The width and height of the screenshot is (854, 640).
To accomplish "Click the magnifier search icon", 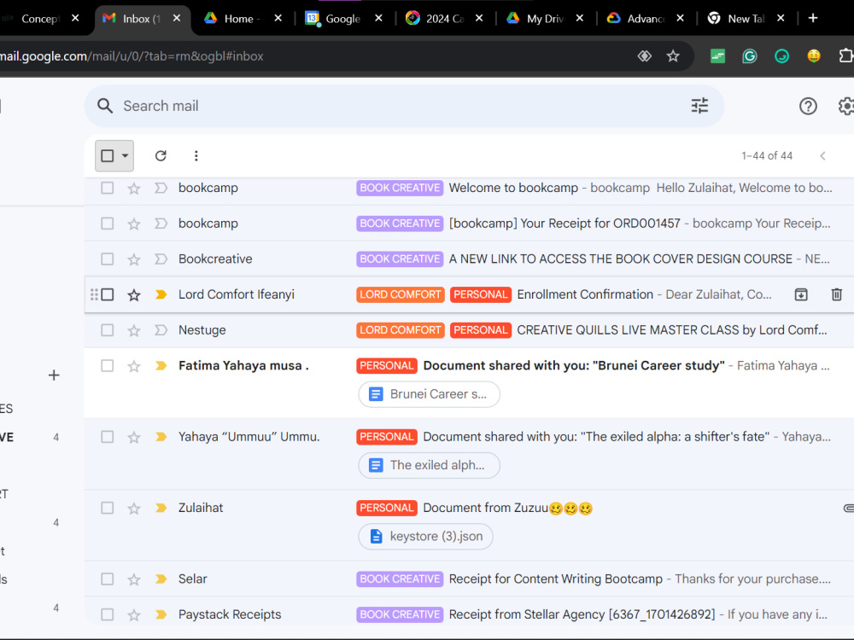I will click(x=105, y=106).
